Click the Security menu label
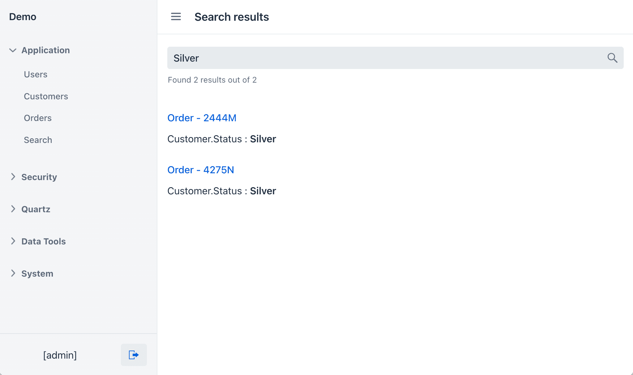633x375 pixels. click(x=39, y=177)
